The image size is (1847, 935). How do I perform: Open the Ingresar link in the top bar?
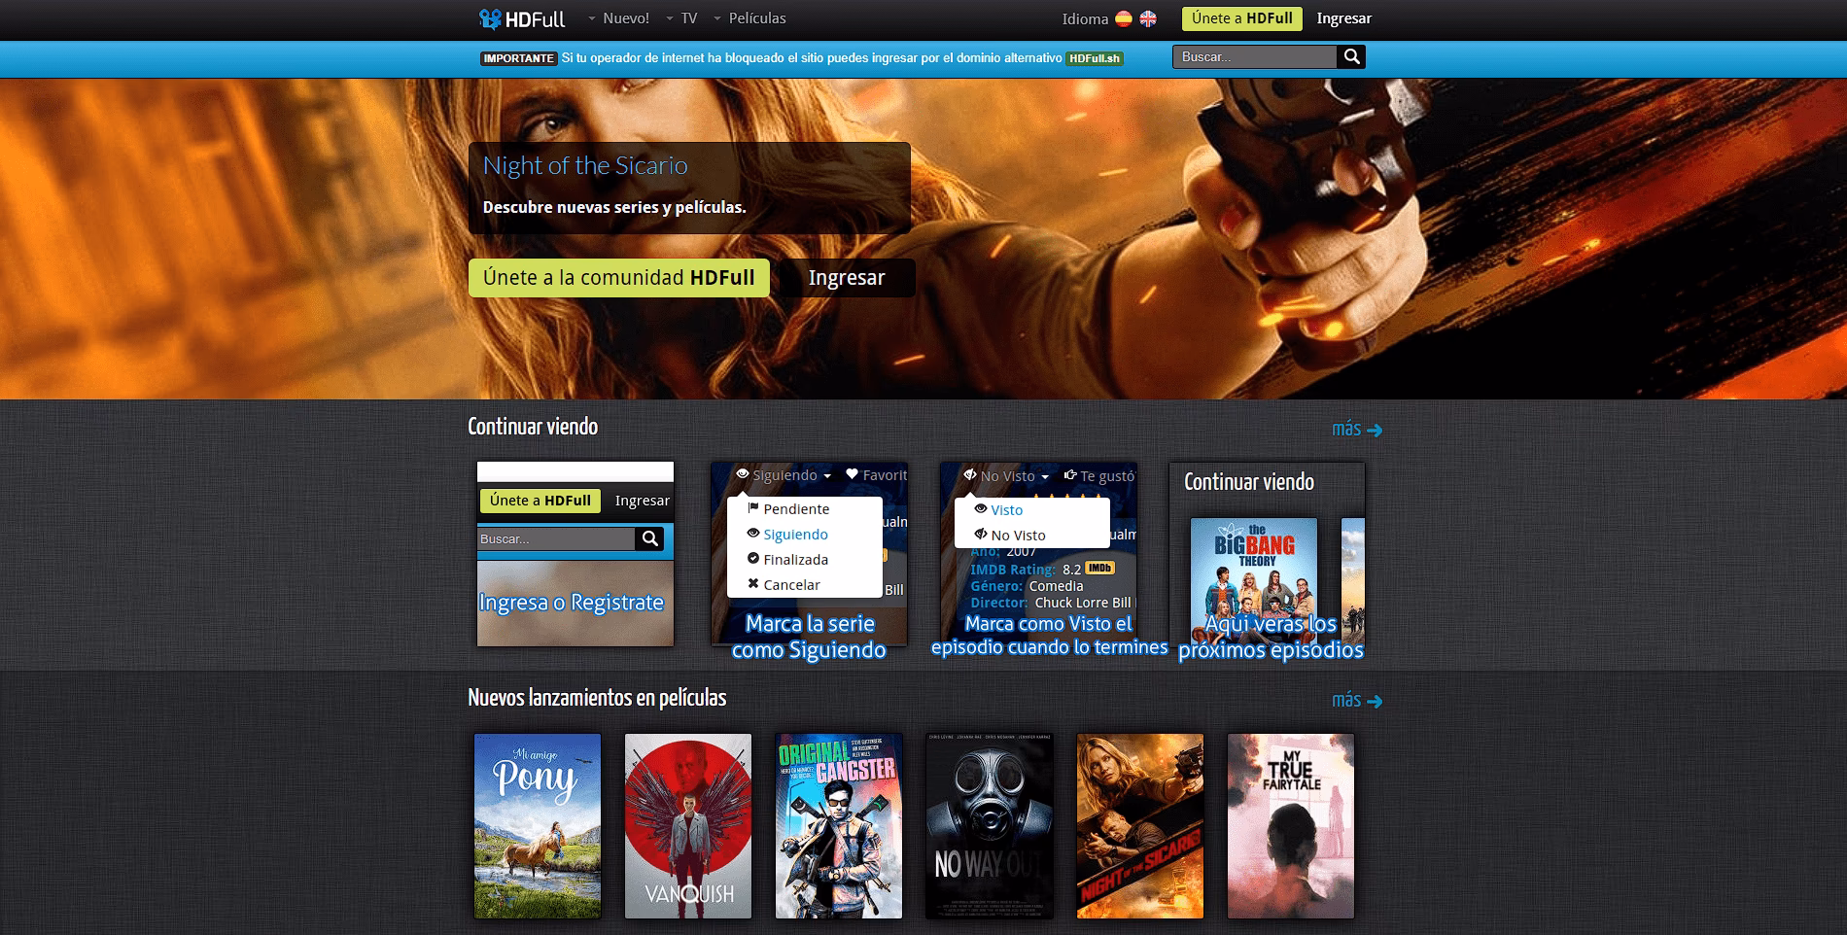point(1343,18)
